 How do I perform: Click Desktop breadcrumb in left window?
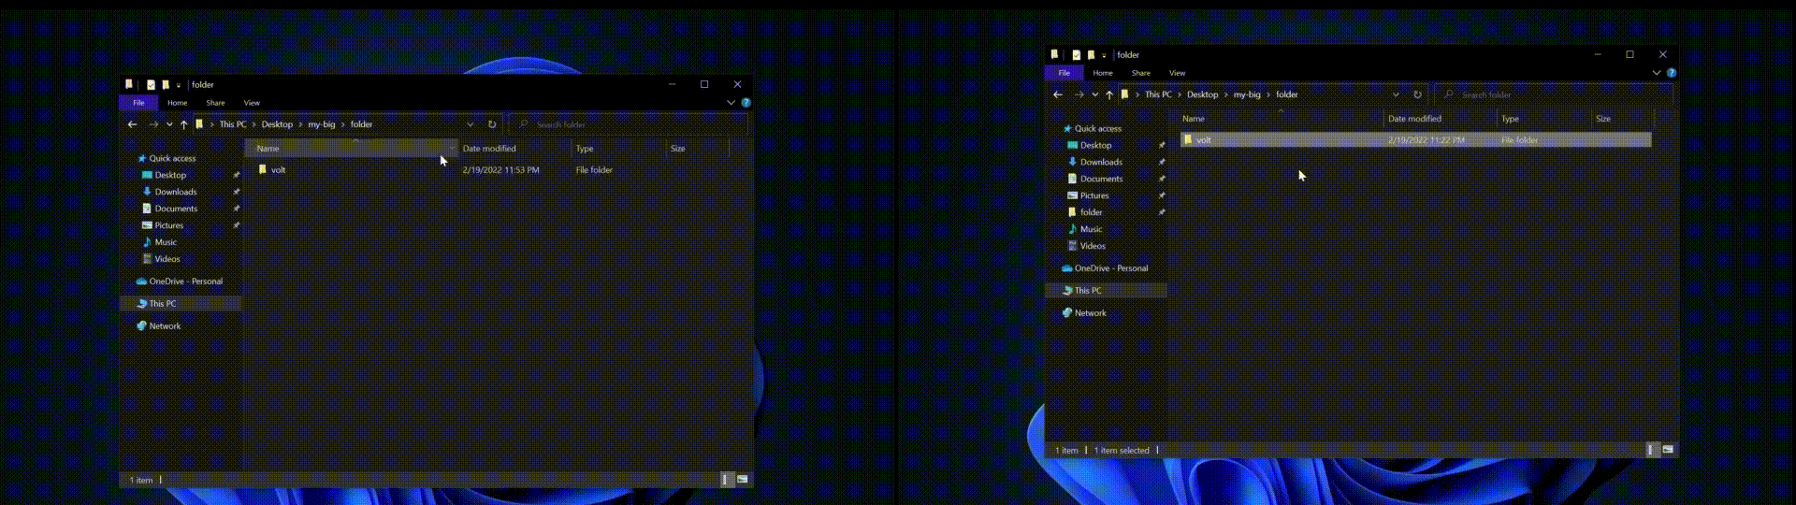pos(277,124)
